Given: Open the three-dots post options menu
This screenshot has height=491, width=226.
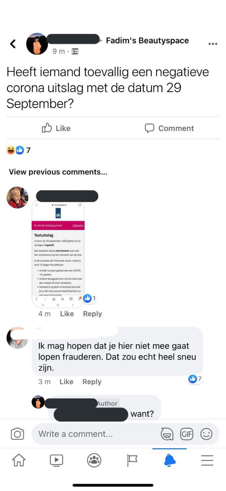Looking at the screenshot, I should (x=213, y=44).
